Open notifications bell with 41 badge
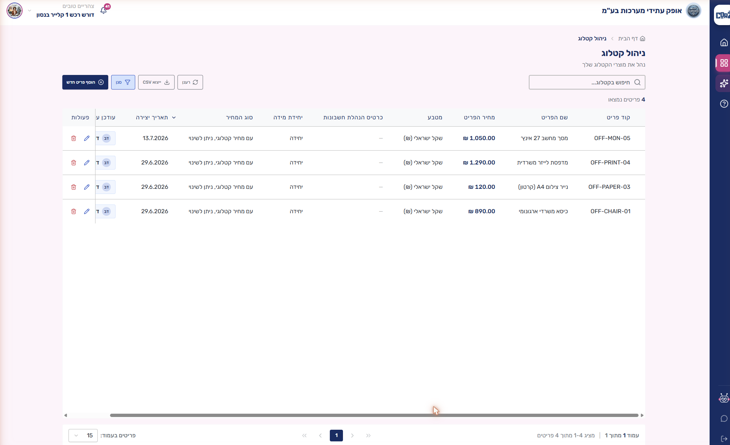730x445 pixels. (104, 9)
